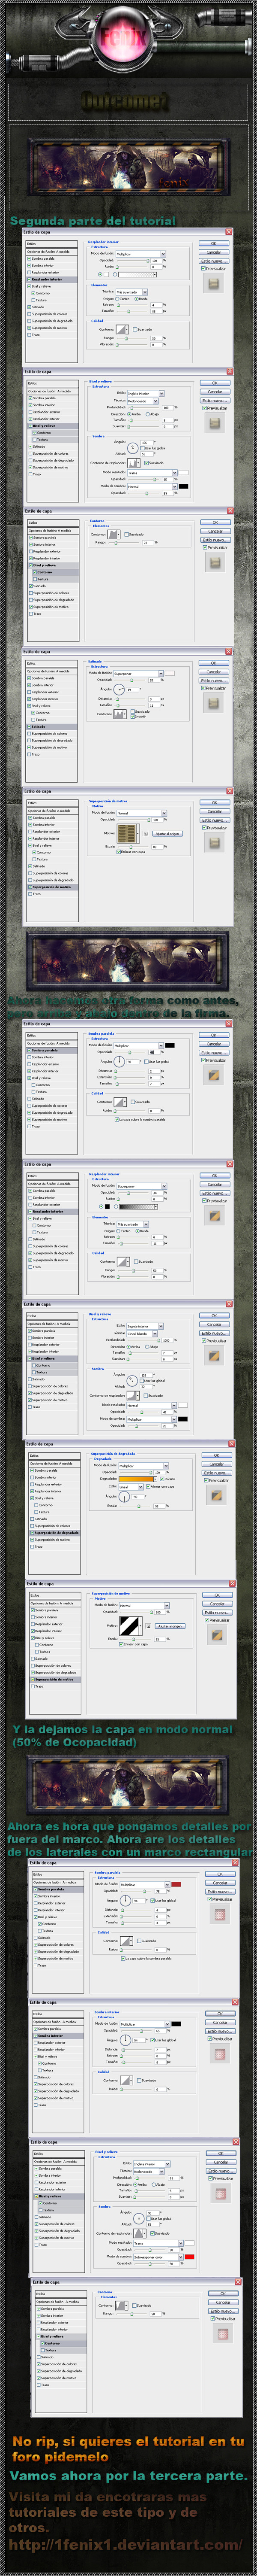Select 'Superposición de colores' in the Satinado dialog list

[x=50, y=734]
